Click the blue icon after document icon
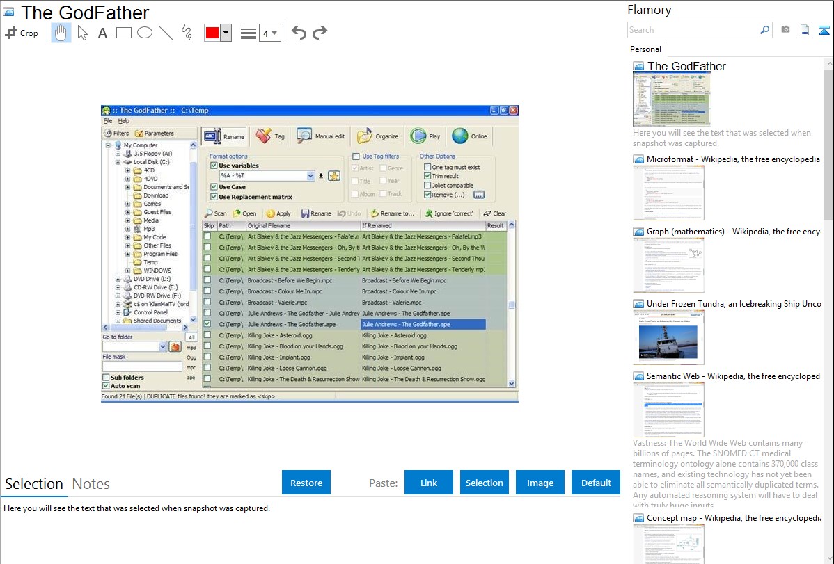 point(824,30)
